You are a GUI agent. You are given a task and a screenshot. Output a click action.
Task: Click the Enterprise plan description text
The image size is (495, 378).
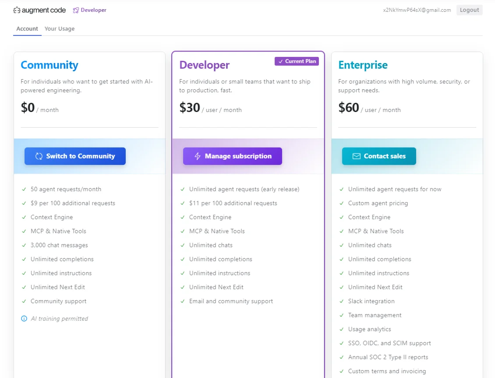point(404,86)
